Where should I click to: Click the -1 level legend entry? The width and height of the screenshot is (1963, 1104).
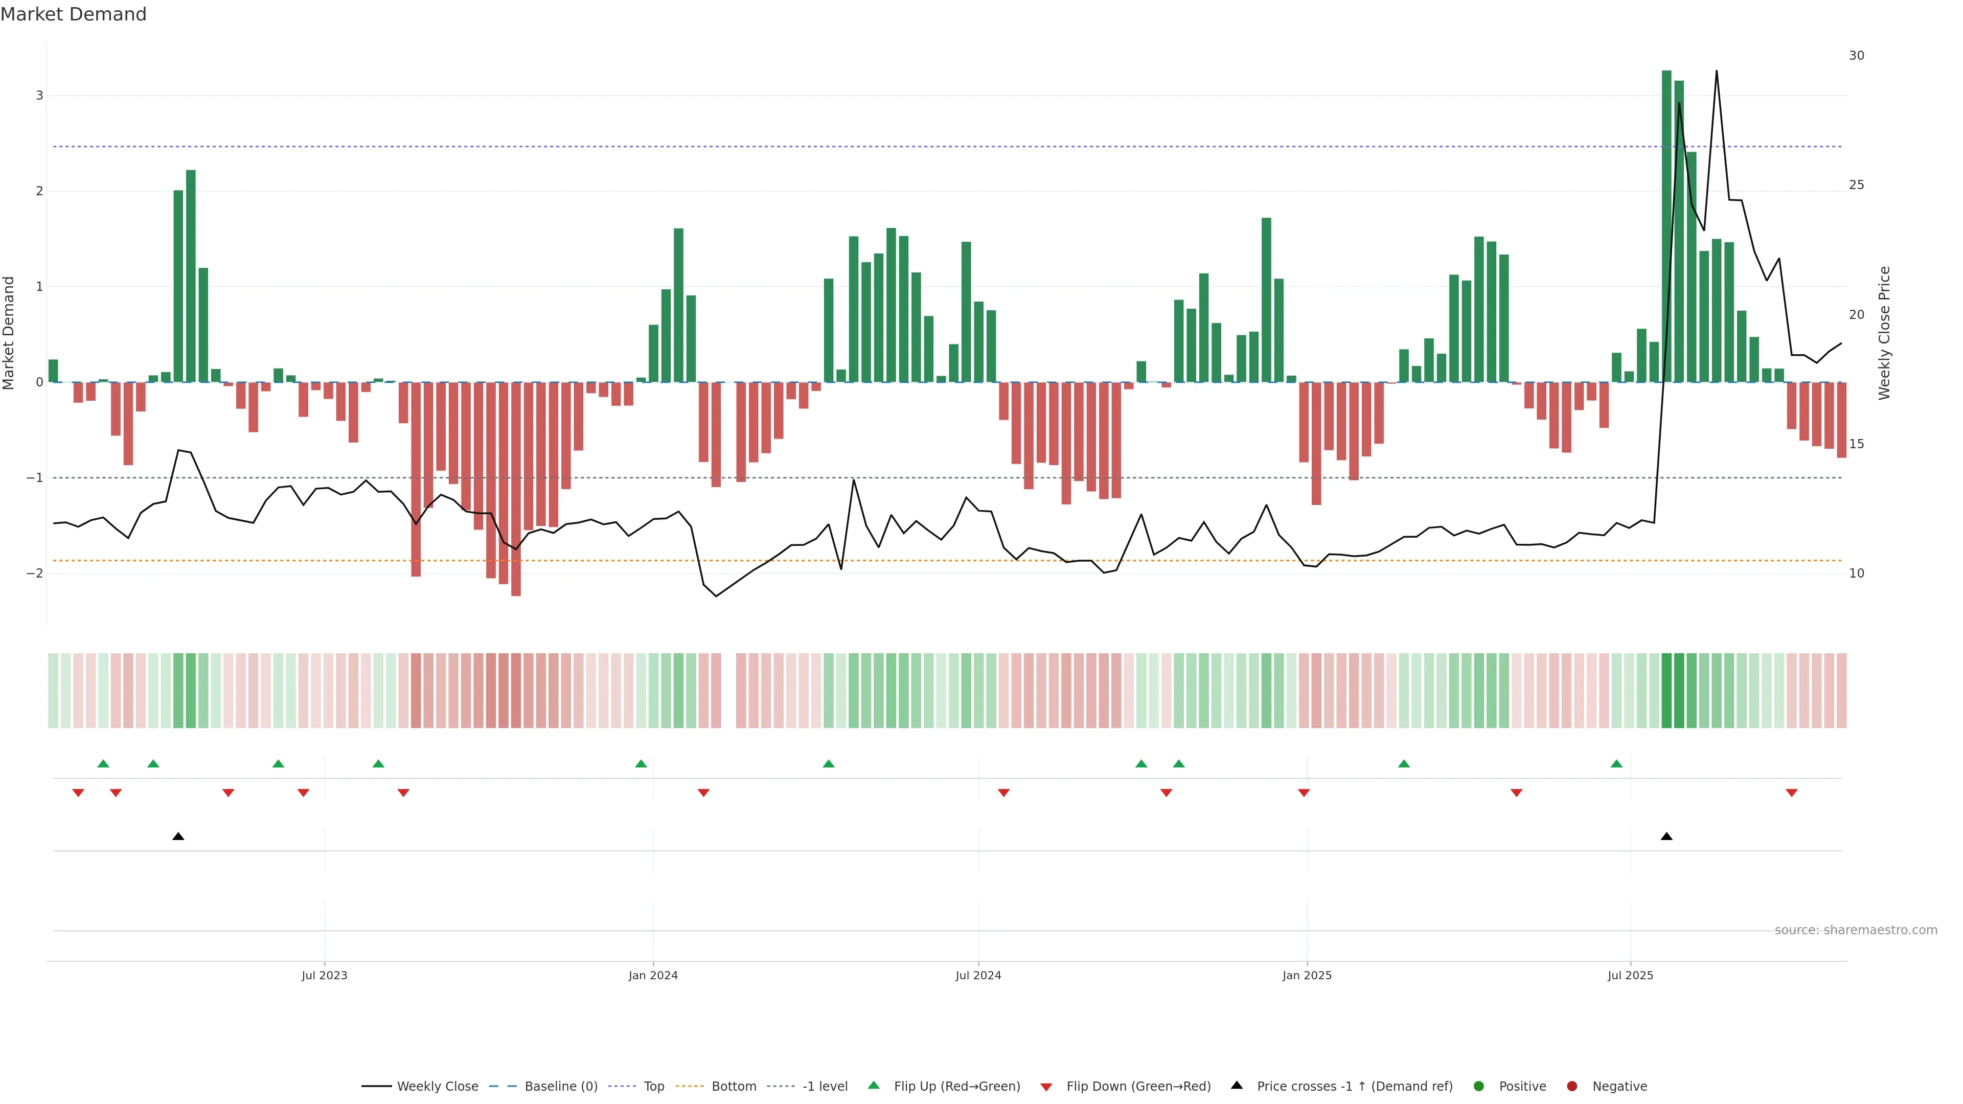point(825,1086)
